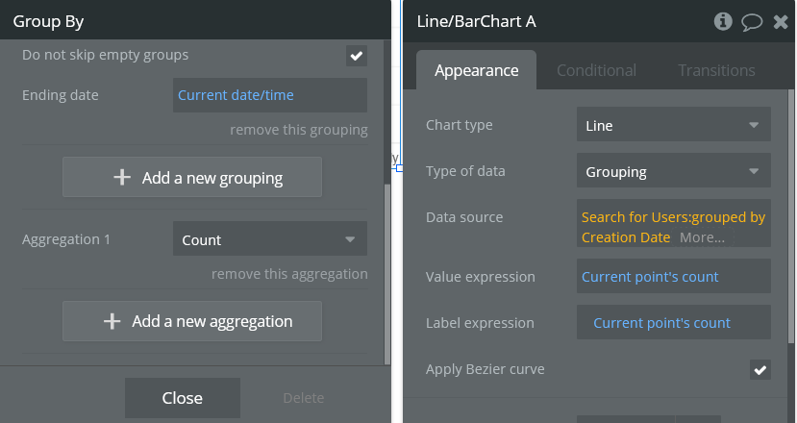Click the Data source expression box
This screenshot has height=423, width=797.
click(673, 227)
